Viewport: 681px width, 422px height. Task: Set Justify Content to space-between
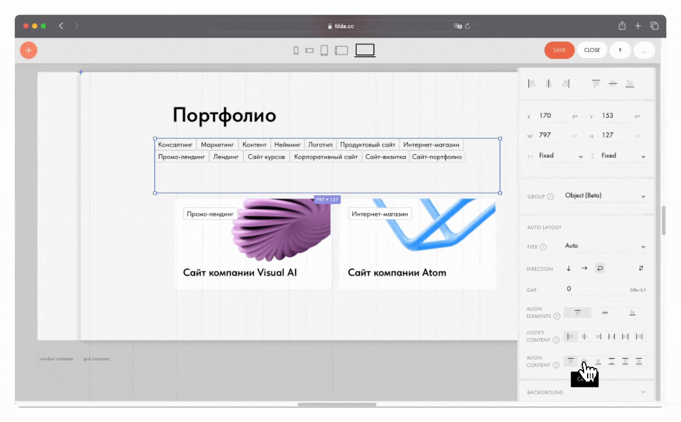(x=612, y=336)
